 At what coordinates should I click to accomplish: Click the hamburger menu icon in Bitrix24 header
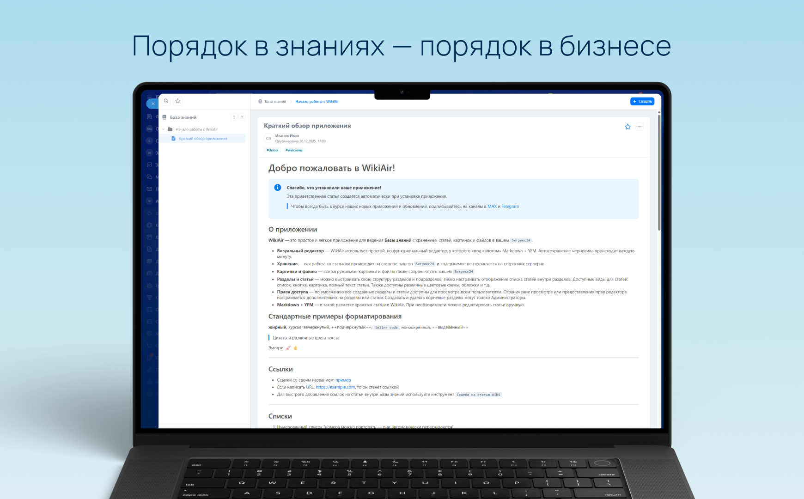pyautogui.click(x=149, y=97)
